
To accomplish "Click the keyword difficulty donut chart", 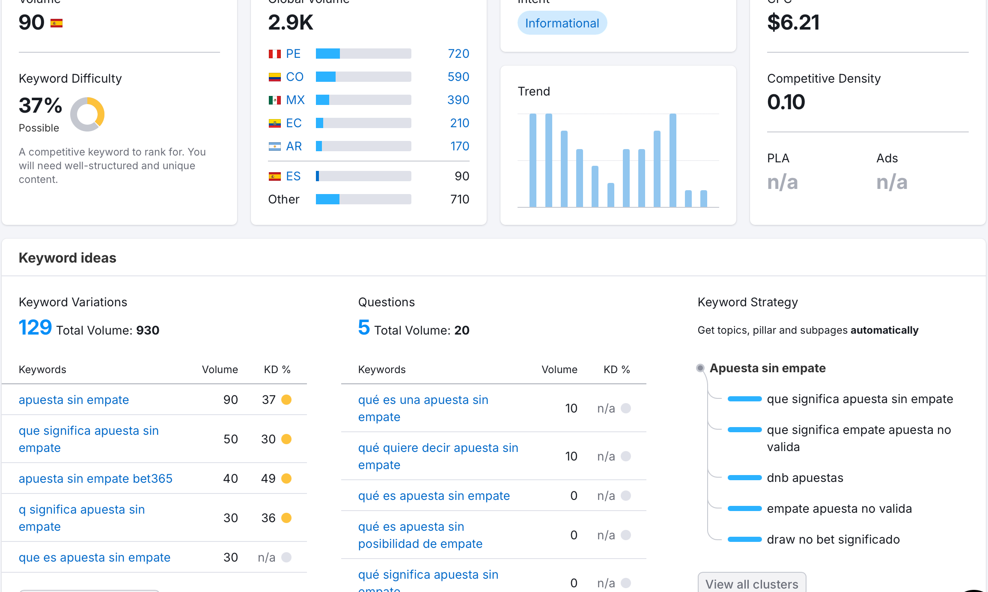I will [87, 114].
